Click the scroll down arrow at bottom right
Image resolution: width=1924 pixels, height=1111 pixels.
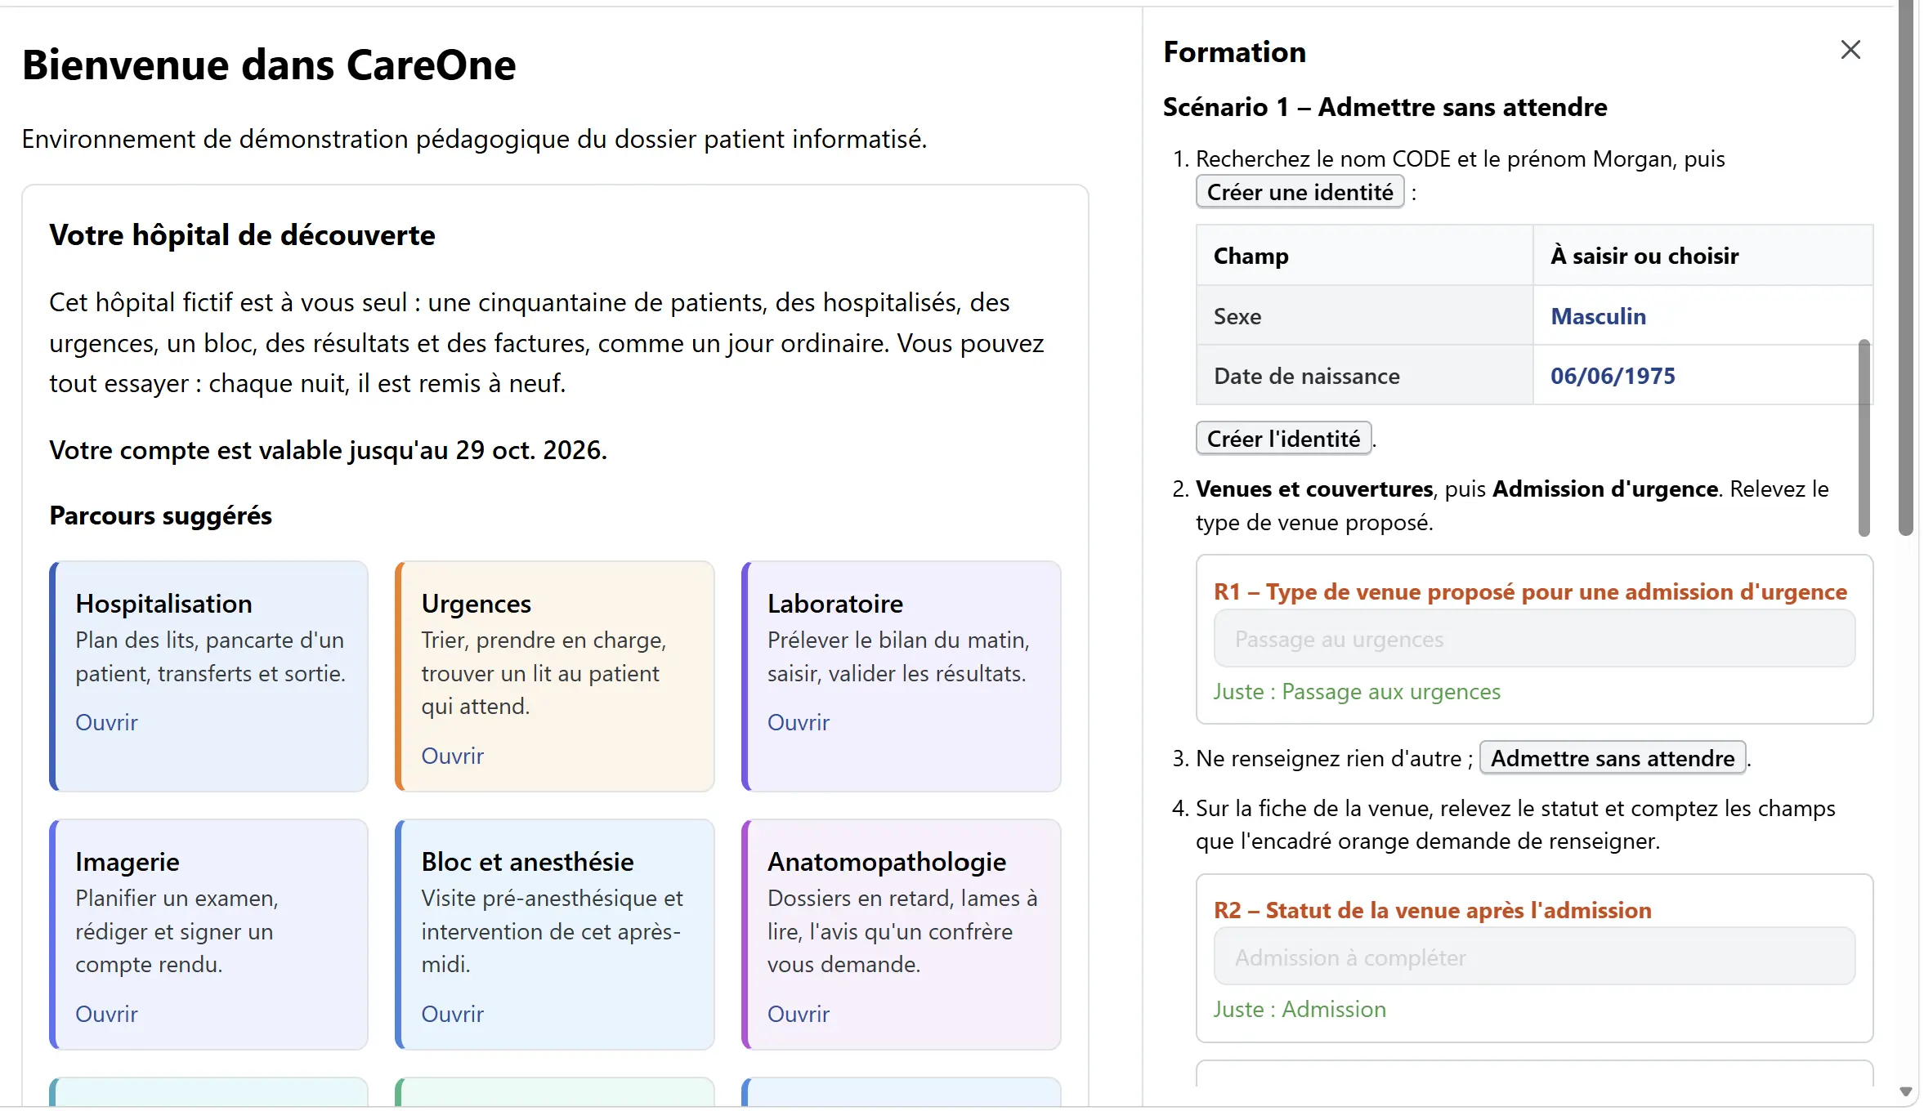[1905, 1091]
